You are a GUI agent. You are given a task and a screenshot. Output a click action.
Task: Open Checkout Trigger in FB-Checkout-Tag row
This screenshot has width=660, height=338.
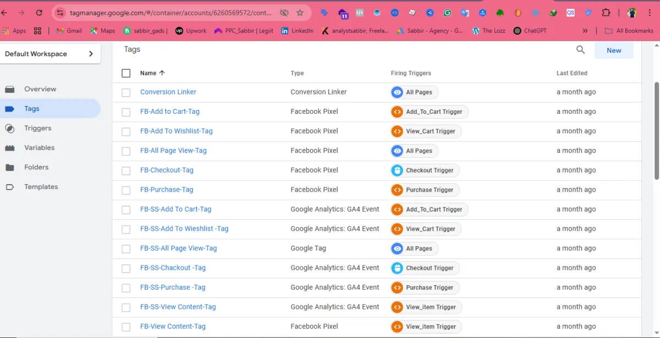coord(425,170)
